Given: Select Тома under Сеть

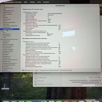Looking at the screenshot, I should click(4, 37).
